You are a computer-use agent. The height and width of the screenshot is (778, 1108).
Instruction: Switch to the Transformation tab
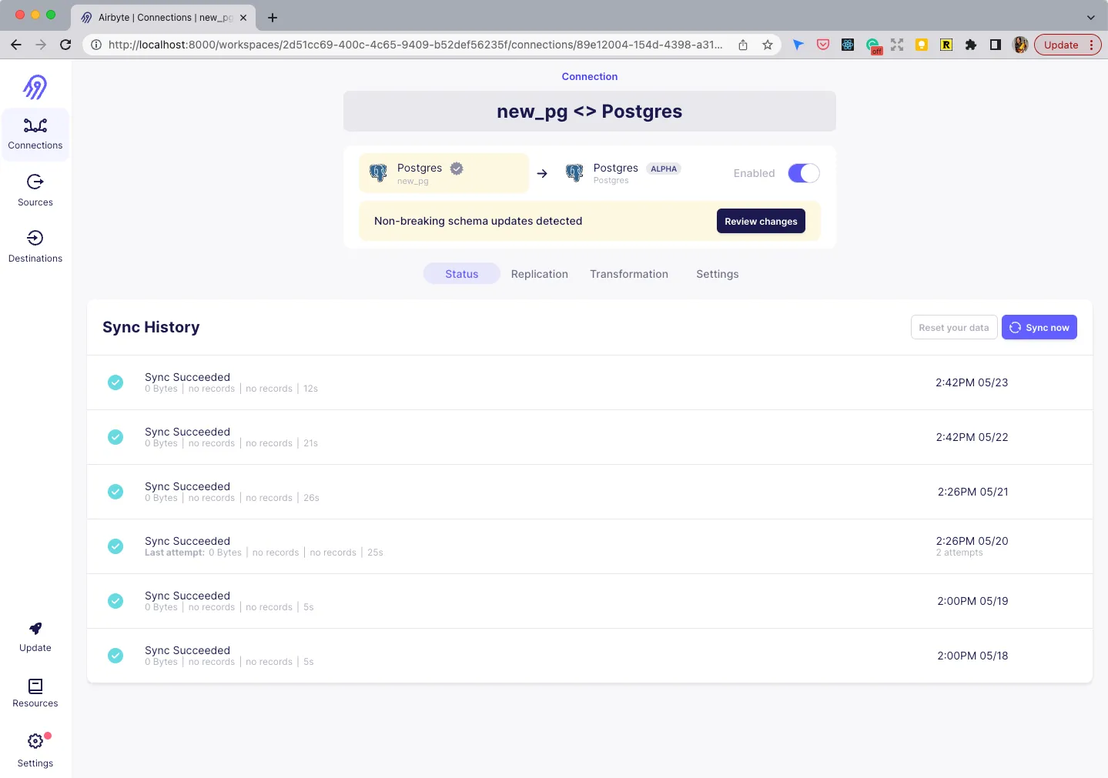pos(629,274)
